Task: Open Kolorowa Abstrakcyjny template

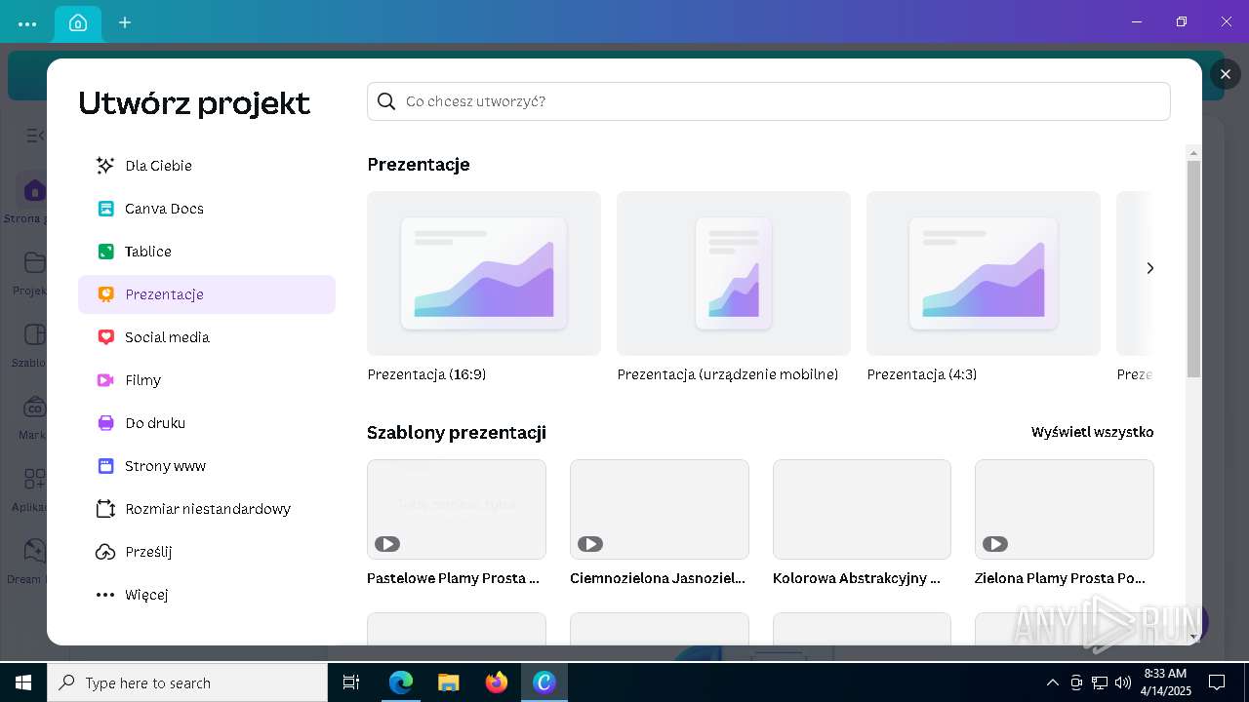Action: pyautogui.click(x=862, y=509)
